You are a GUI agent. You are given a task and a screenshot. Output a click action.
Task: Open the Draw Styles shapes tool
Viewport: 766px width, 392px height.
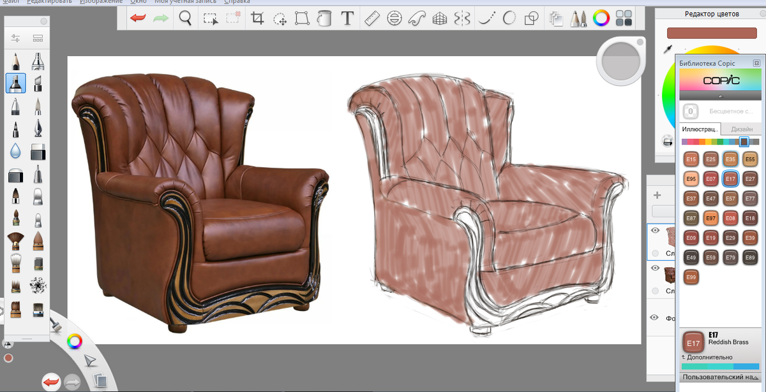pos(531,18)
